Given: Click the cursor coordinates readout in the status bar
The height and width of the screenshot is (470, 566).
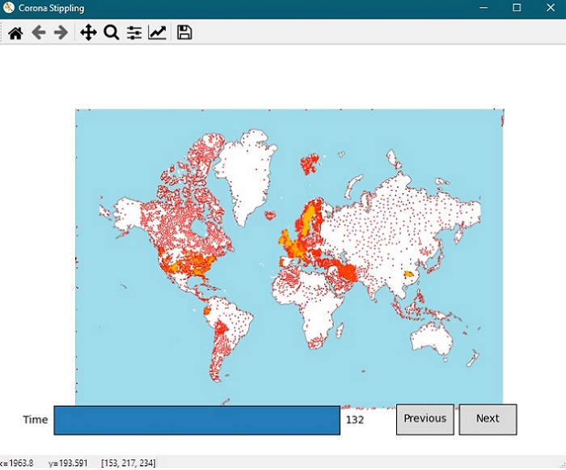Looking at the screenshot, I should point(44,463).
